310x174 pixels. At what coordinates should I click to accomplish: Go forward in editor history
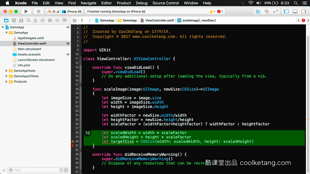click(89, 20)
